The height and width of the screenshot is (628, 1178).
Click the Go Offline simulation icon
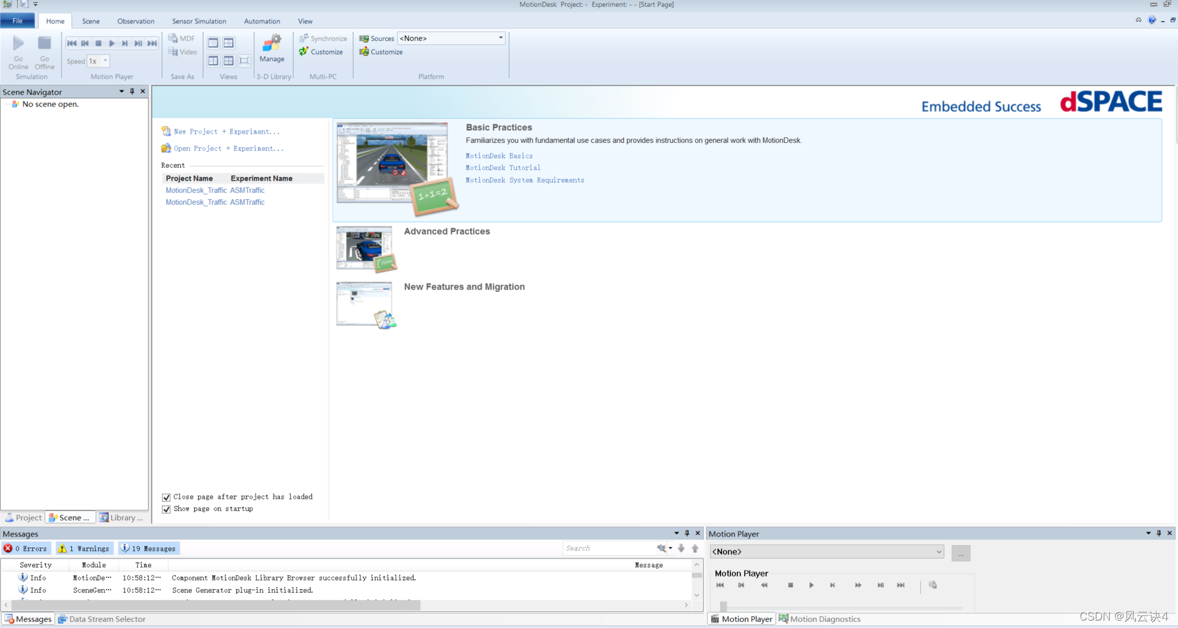45,52
